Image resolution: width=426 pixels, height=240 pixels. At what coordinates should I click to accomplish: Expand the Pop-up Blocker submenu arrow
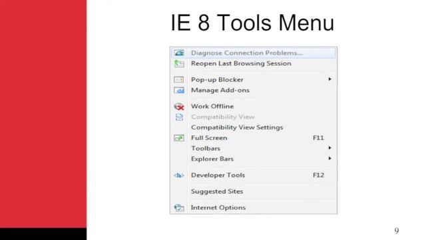point(329,79)
